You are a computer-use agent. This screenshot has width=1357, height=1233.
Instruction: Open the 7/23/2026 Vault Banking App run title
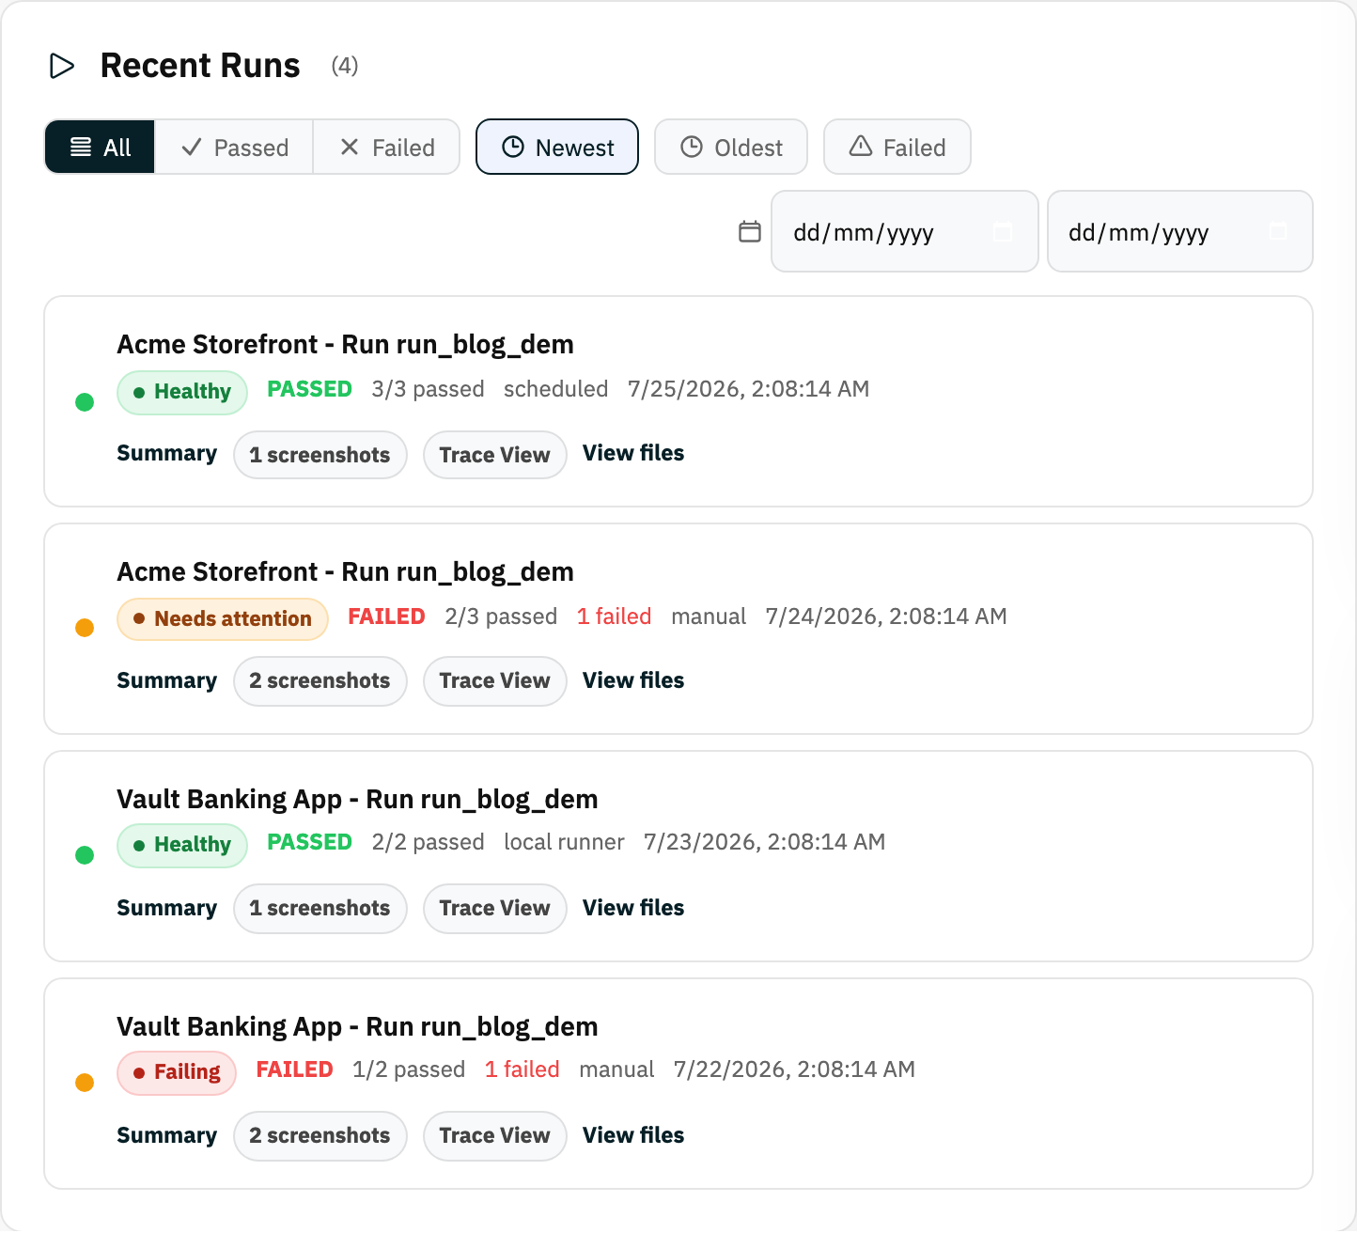[357, 800]
